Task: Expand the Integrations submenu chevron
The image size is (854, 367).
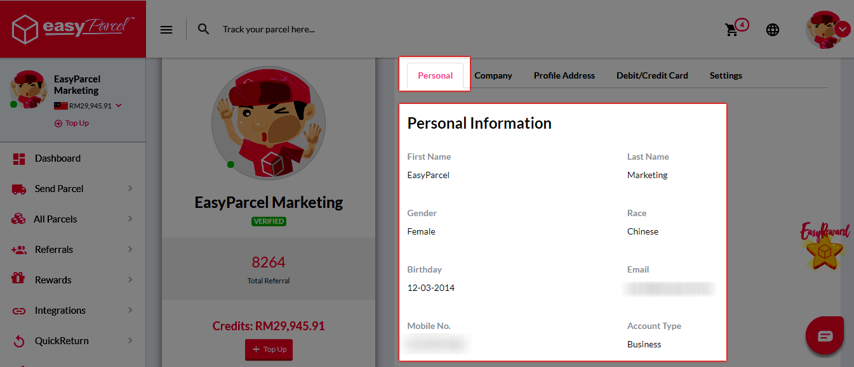Action: click(x=130, y=310)
